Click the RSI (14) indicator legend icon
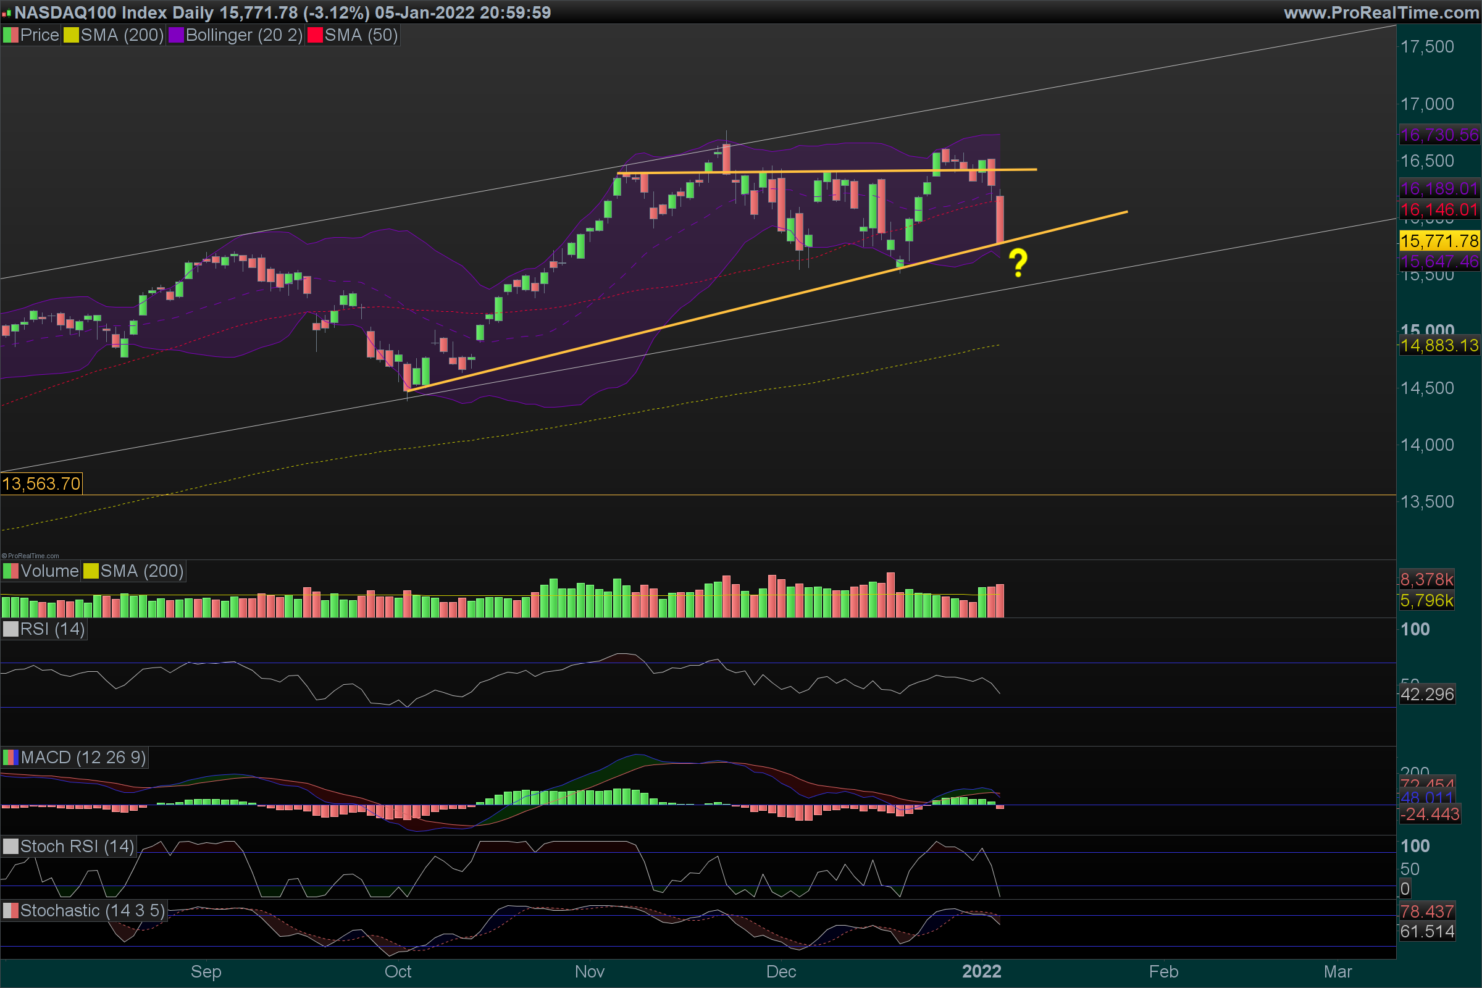 10,629
